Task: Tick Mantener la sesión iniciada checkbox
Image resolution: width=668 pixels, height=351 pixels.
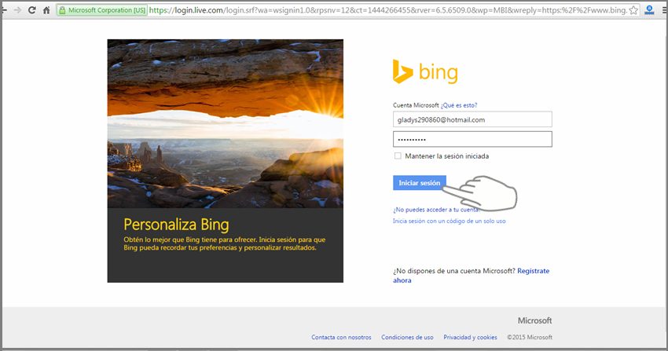Action: click(398, 155)
